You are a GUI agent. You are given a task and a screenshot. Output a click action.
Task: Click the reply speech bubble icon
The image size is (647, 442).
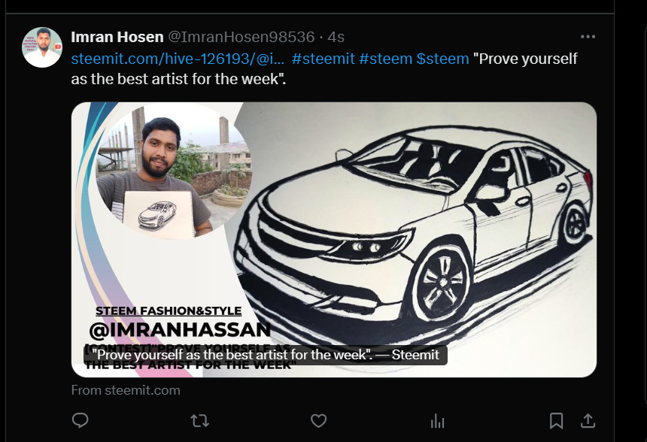tap(80, 420)
